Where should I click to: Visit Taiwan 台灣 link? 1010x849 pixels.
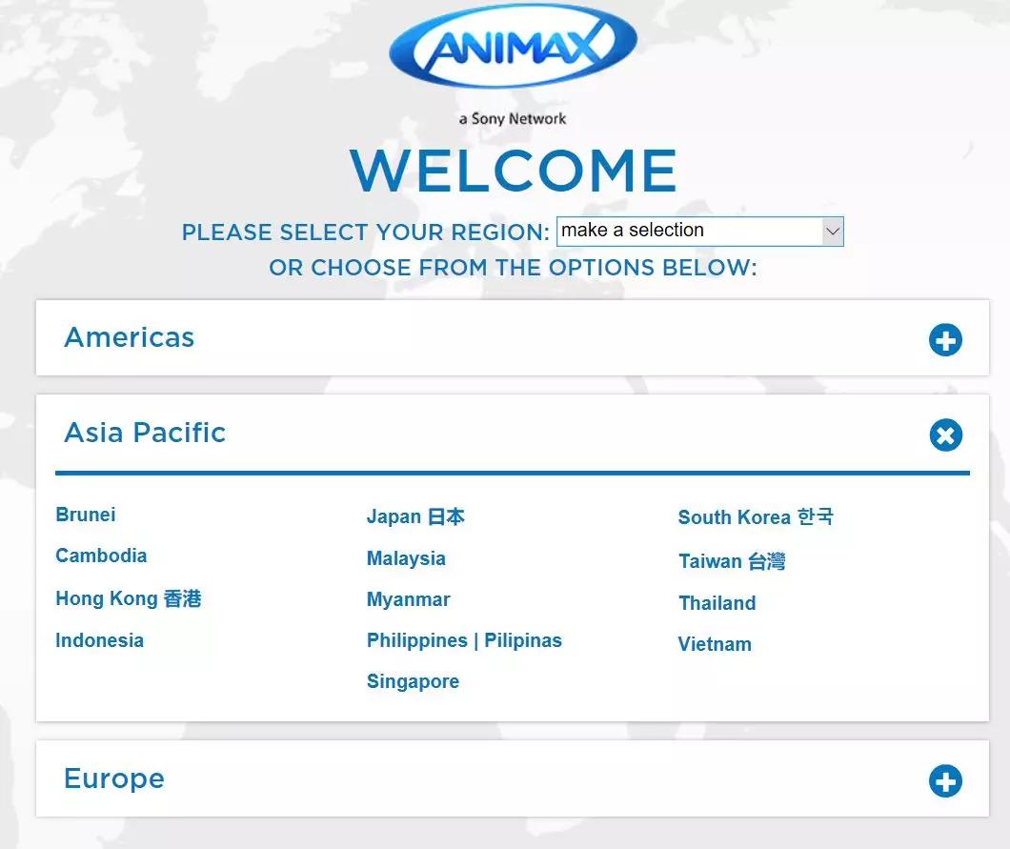(x=732, y=561)
